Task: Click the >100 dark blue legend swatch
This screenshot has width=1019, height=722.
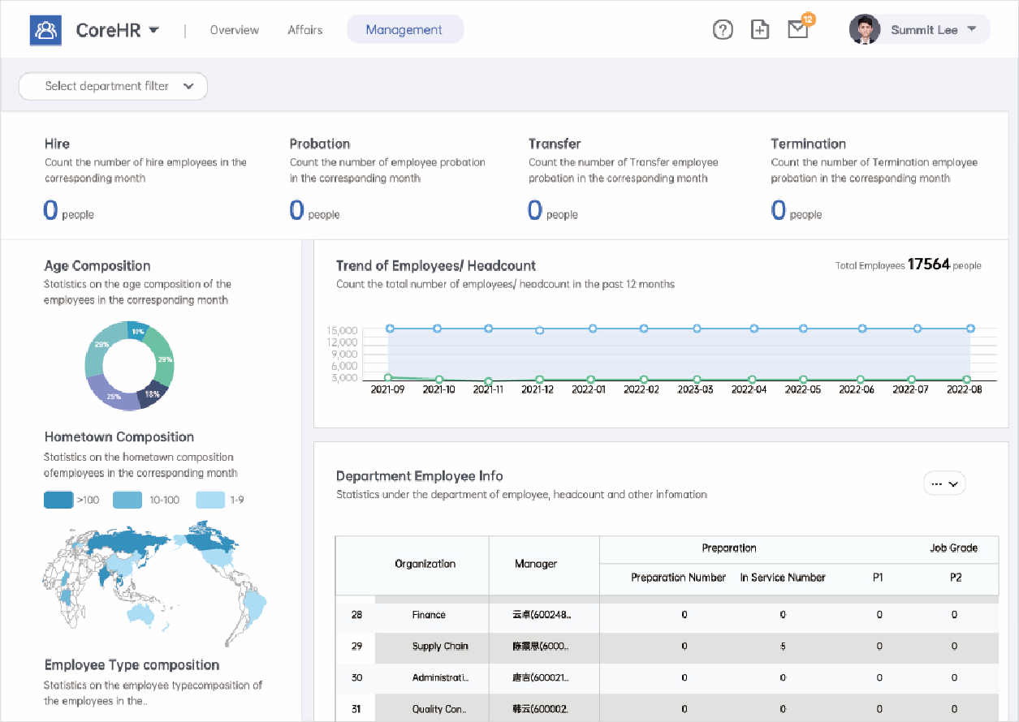Action: click(58, 500)
